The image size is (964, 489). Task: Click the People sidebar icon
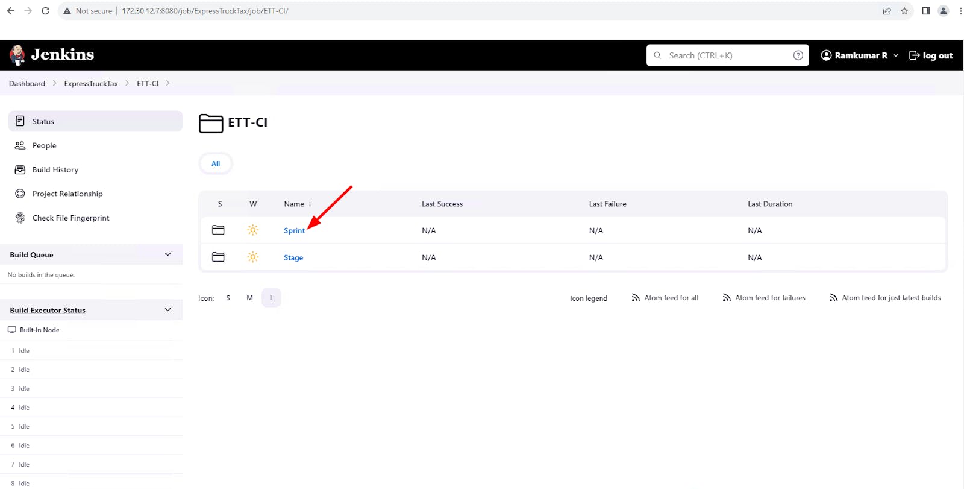[x=20, y=145]
